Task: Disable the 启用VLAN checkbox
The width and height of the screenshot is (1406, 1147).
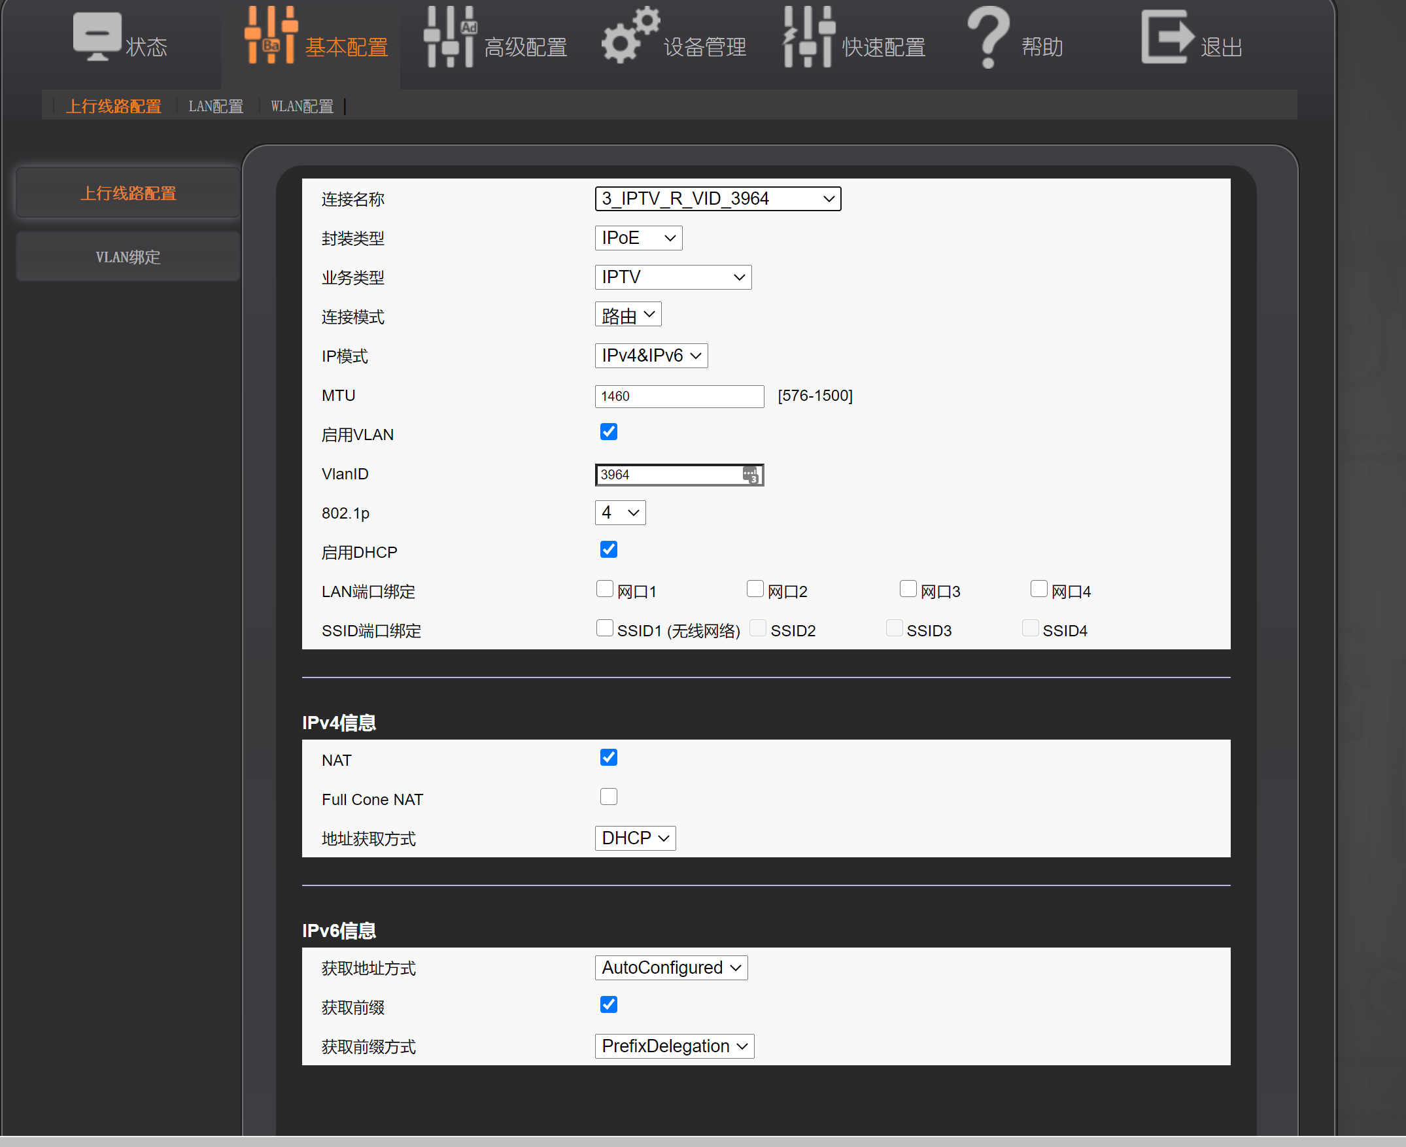Action: [608, 432]
